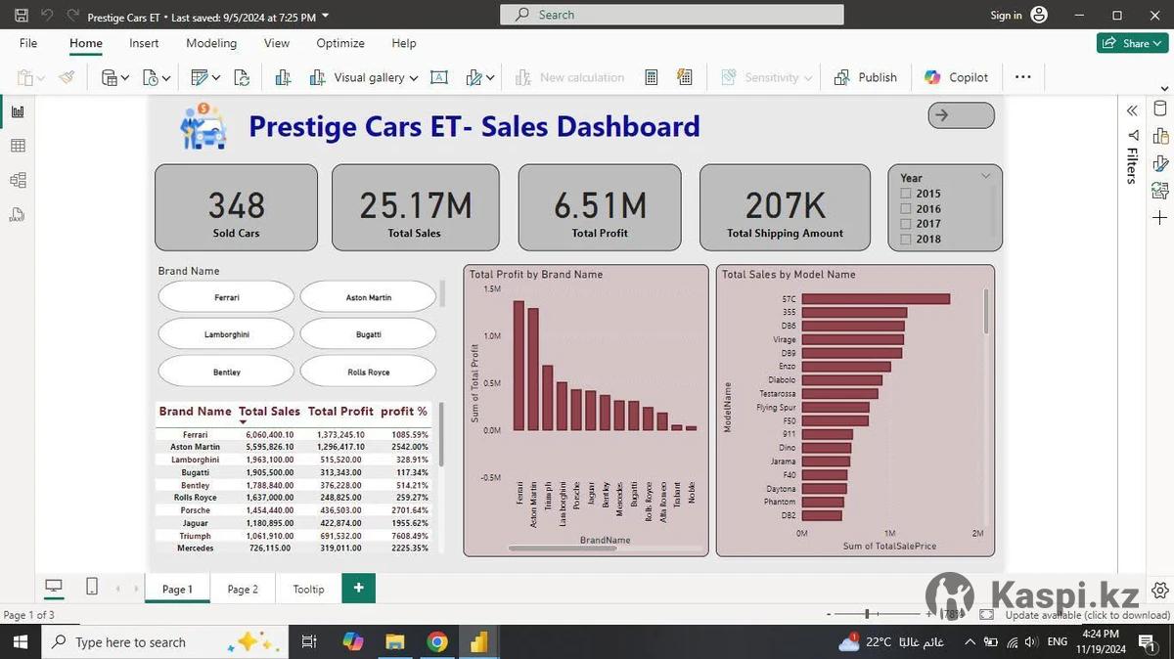This screenshot has width=1174, height=659.
Task: Click the brand table vertical scrollbar
Action: pos(441,435)
